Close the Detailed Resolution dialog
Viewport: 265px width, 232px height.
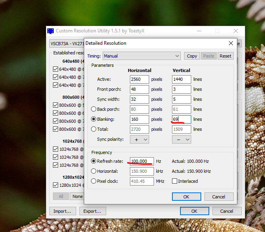[231, 43]
